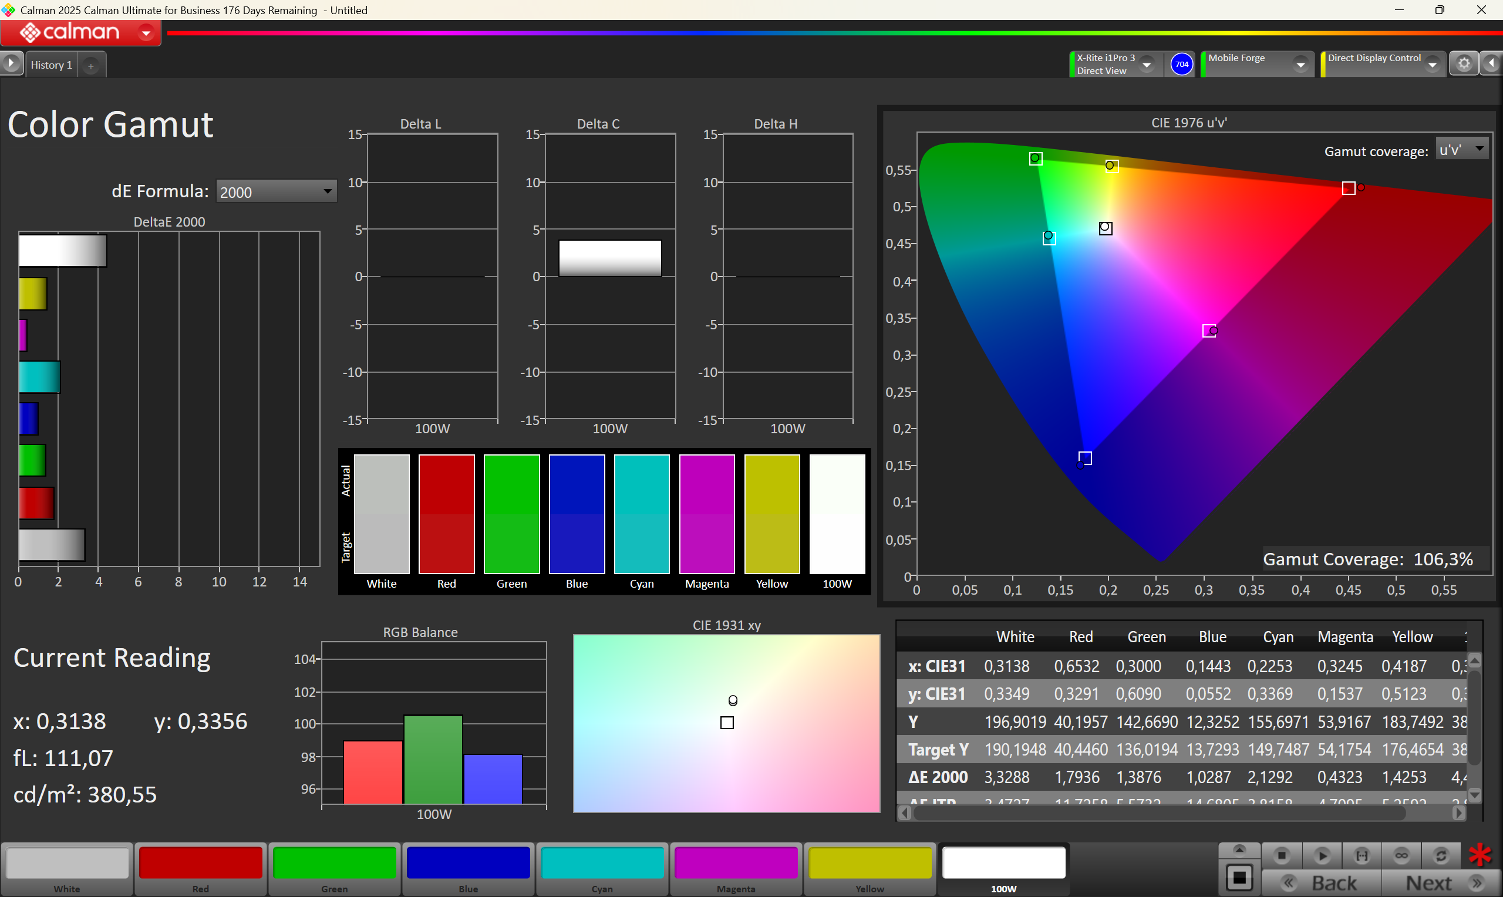The width and height of the screenshot is (1503, 897).
Task: Click the single-read bracket icon
Action: pos(1362,855)
